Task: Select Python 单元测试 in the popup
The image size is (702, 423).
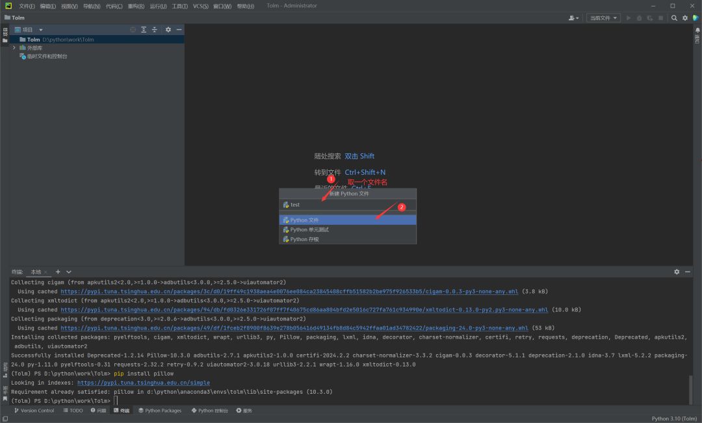Action: coord(348,229)
